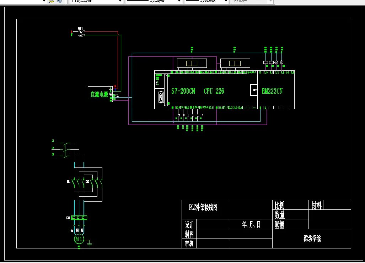Select the L1 phase line label
Viewport: 365px width, 263px height.
pyautogui.click(x=53, y=141)
